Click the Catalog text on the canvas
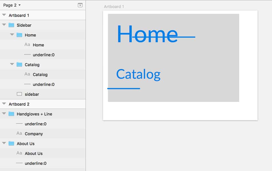The width and height of the screenshot is (272, 171). coord(138,74)
